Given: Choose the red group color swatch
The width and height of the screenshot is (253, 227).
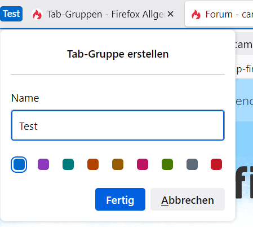Looking at the screenshot, I should [216, 164].
